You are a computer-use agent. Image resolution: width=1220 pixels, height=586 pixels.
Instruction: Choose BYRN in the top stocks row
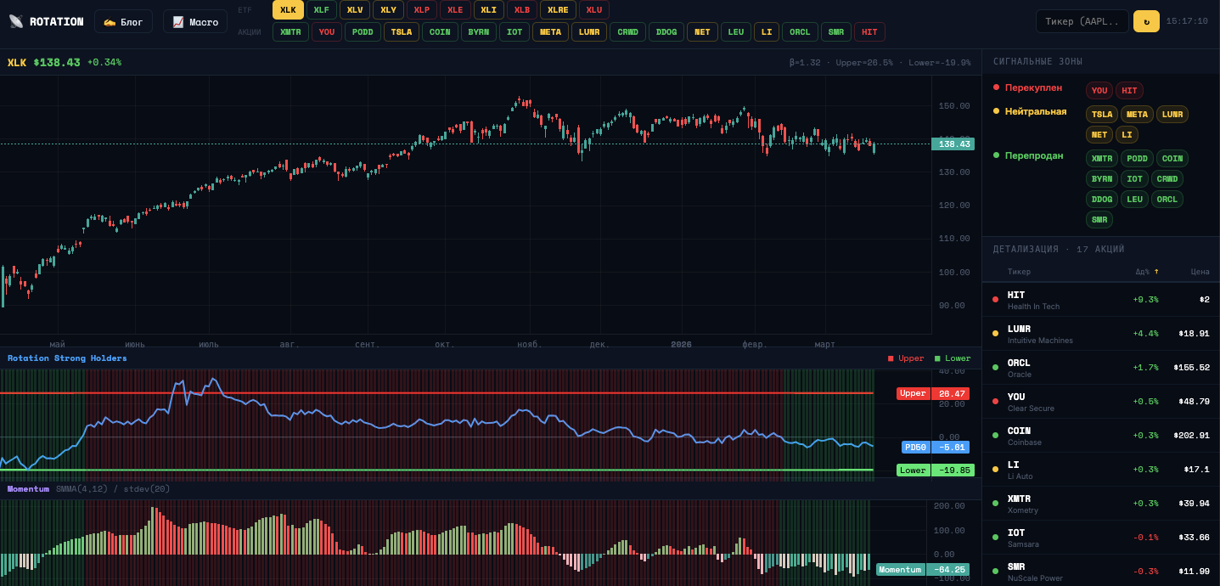(479, 32)
